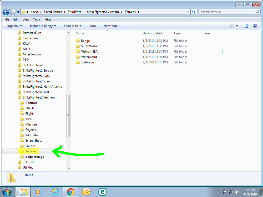This screenshot has width=263, height=197.
Task: Select StrikeFighters2 Test tree folder
Action: pos(36,92)
